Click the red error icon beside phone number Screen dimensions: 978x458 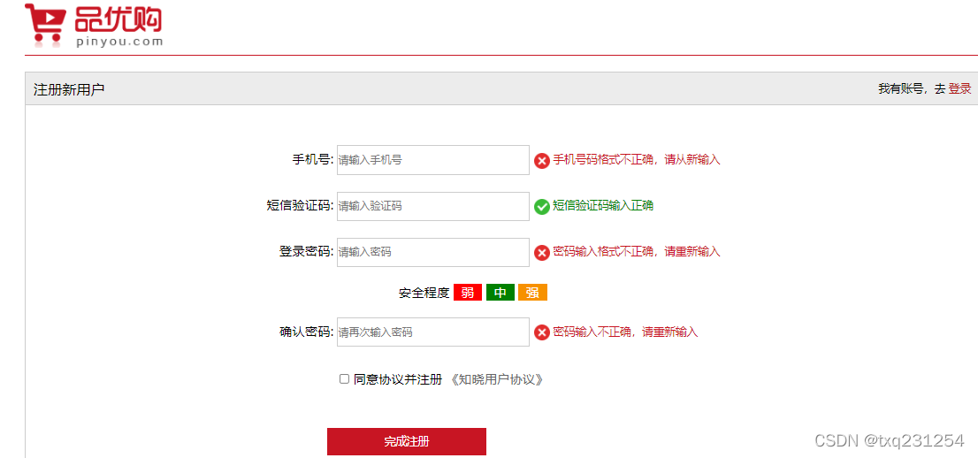pos(542,161)
